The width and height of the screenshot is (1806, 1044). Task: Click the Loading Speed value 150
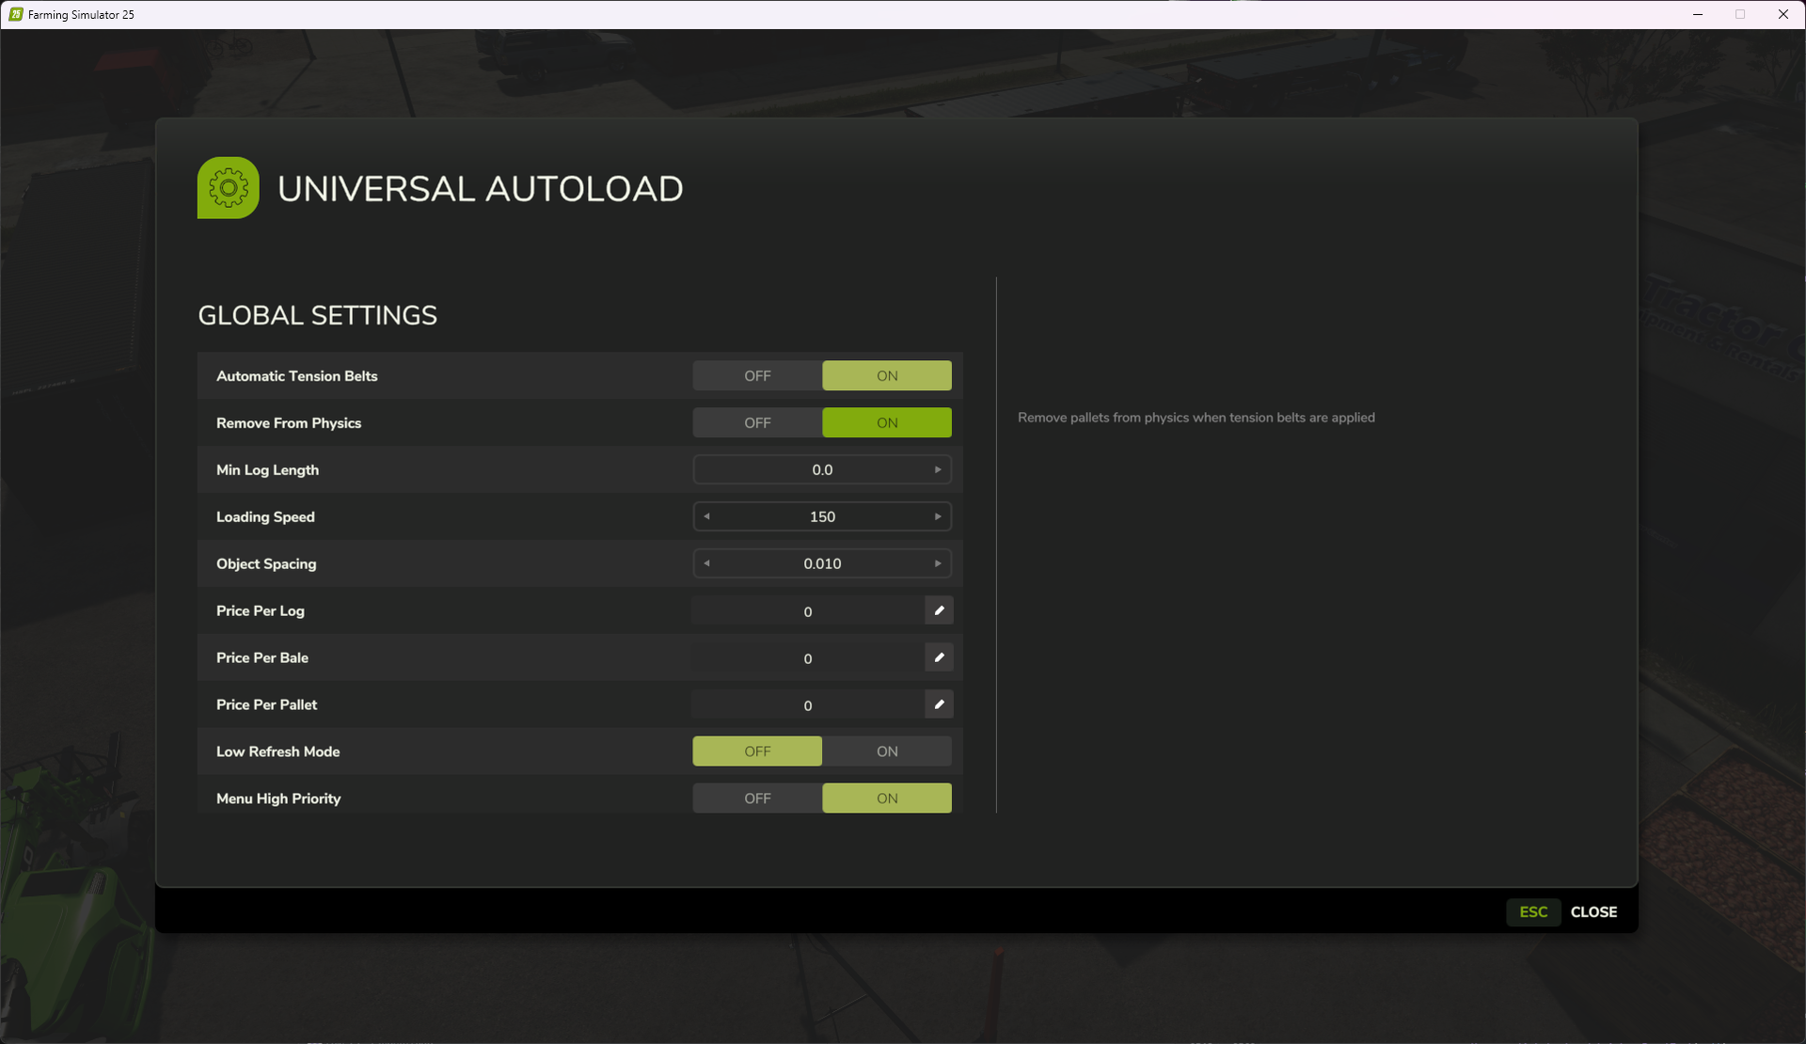pos(822,516)
